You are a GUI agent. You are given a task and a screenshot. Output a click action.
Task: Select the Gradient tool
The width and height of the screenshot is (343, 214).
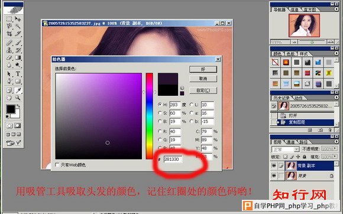(18, 58)
